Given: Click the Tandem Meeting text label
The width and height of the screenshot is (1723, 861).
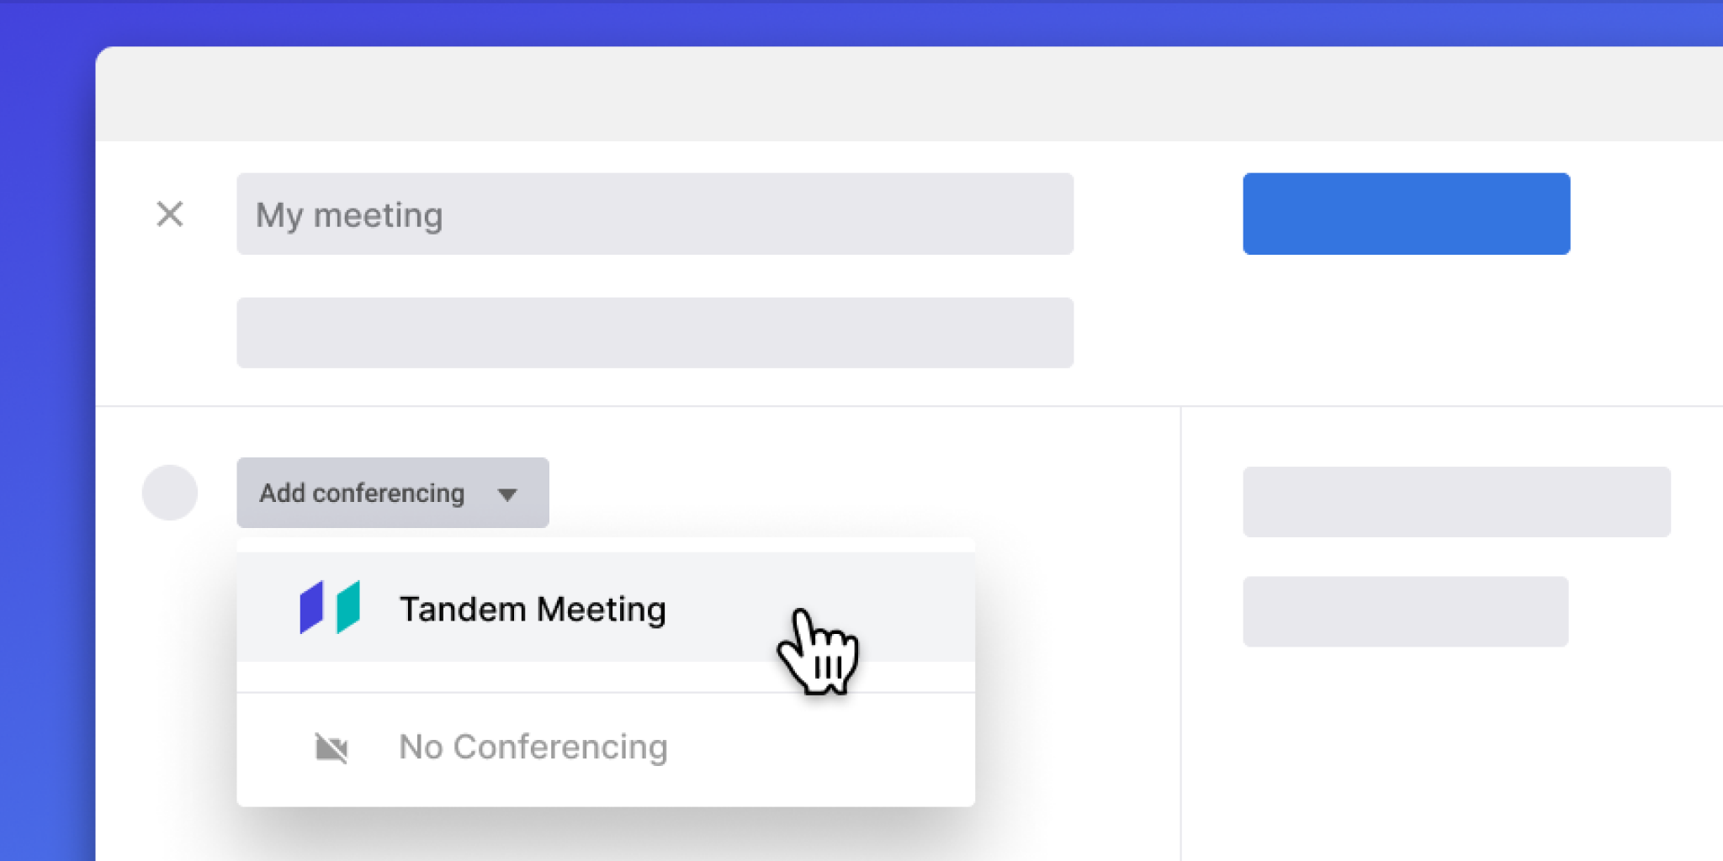Looking at the screenshot, I should click(x=533, y=609).
